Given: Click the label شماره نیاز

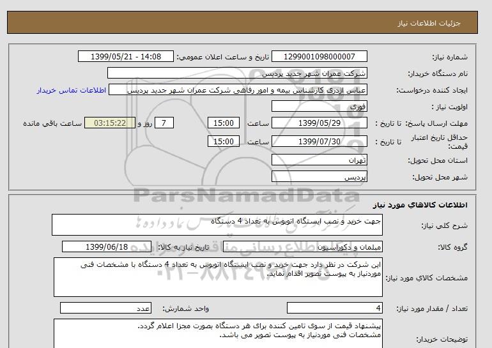Looking at the screenshot, I should click(x=450, y=57).
